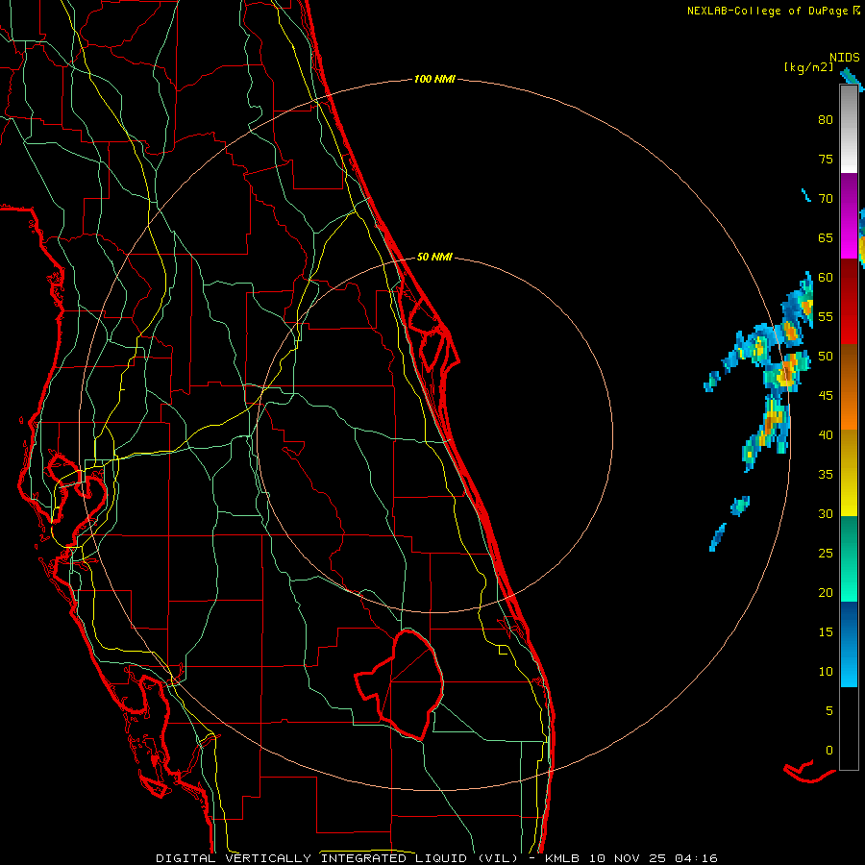Click the 40 value on color scale
This screenshot has height=865, width=865.
(x=826, y=435)
